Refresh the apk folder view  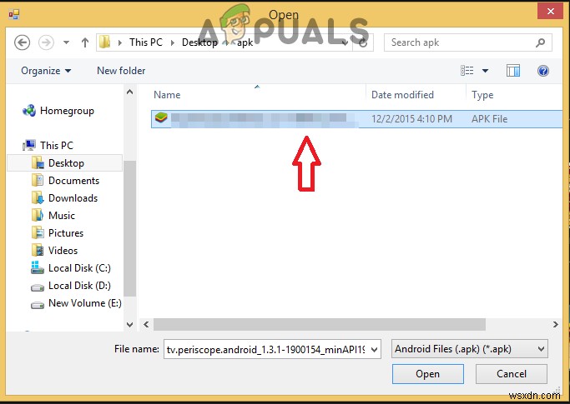pos(363,42)
